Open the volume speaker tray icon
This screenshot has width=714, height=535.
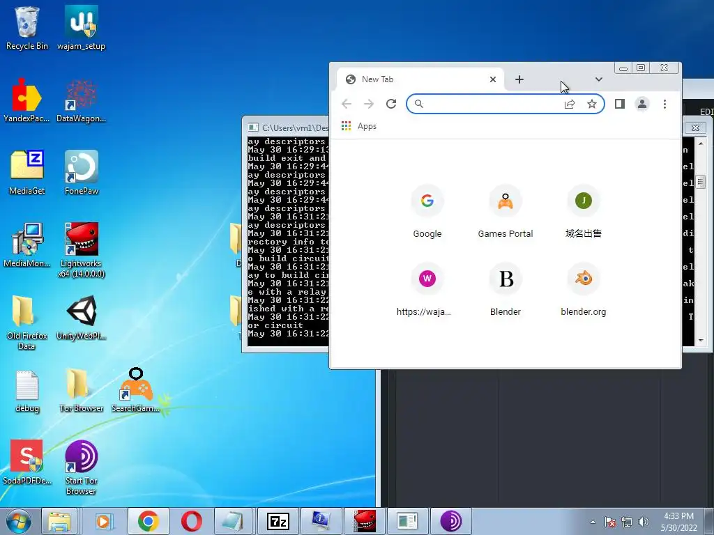click(x=643, y=522)
